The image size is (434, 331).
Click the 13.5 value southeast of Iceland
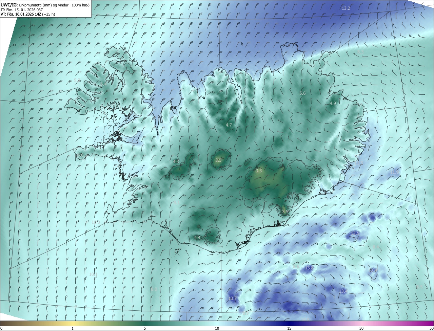(x=355, y=233)
